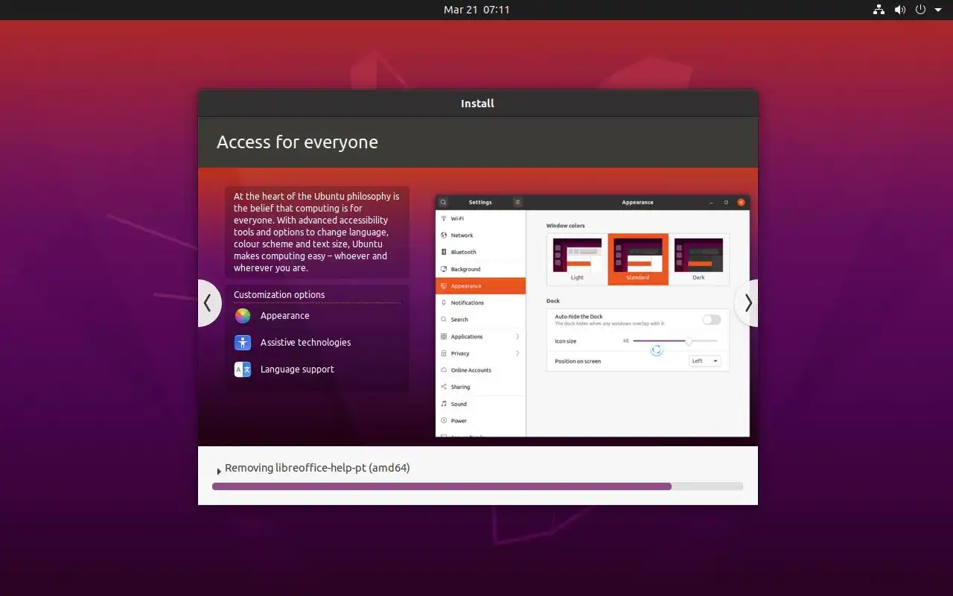
Task: Go to the previous slide arrow
Action: click(209, 303)
